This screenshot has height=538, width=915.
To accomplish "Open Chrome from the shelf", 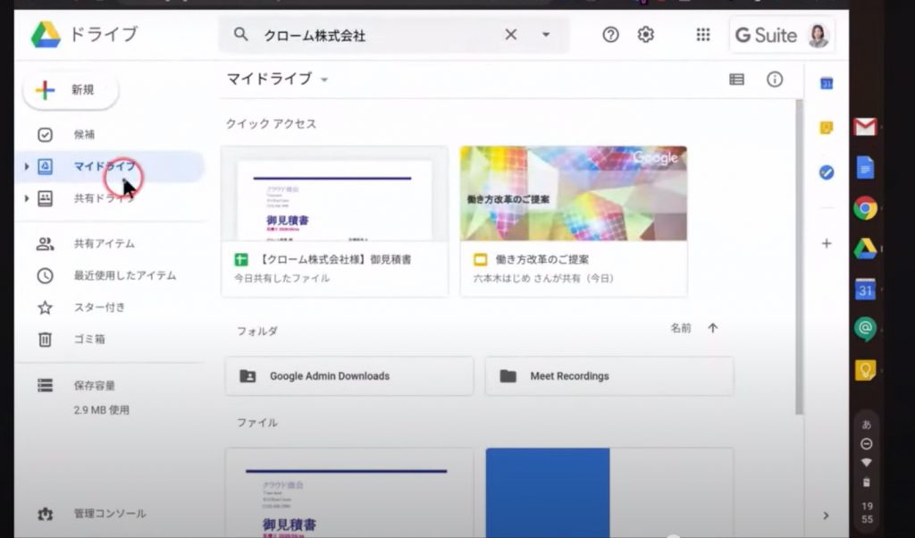I will (x=865, y=207).
